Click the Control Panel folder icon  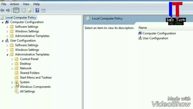pyautogui.click(x=16, y=59)
